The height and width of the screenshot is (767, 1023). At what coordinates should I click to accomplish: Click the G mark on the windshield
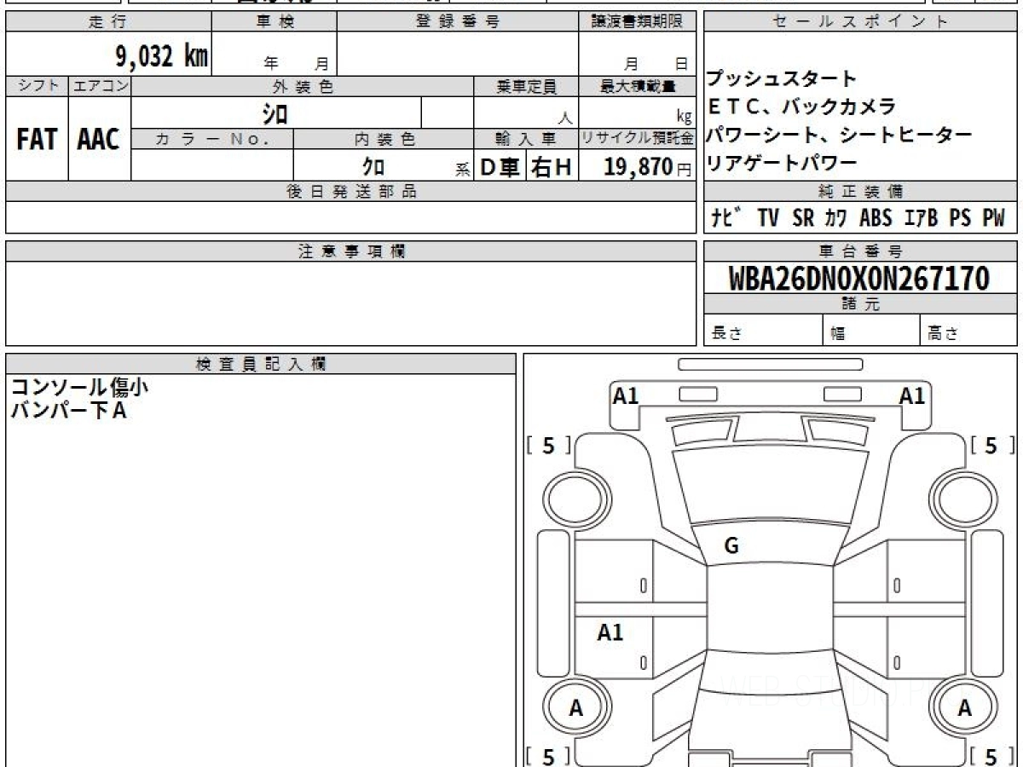tap(731, 546)
